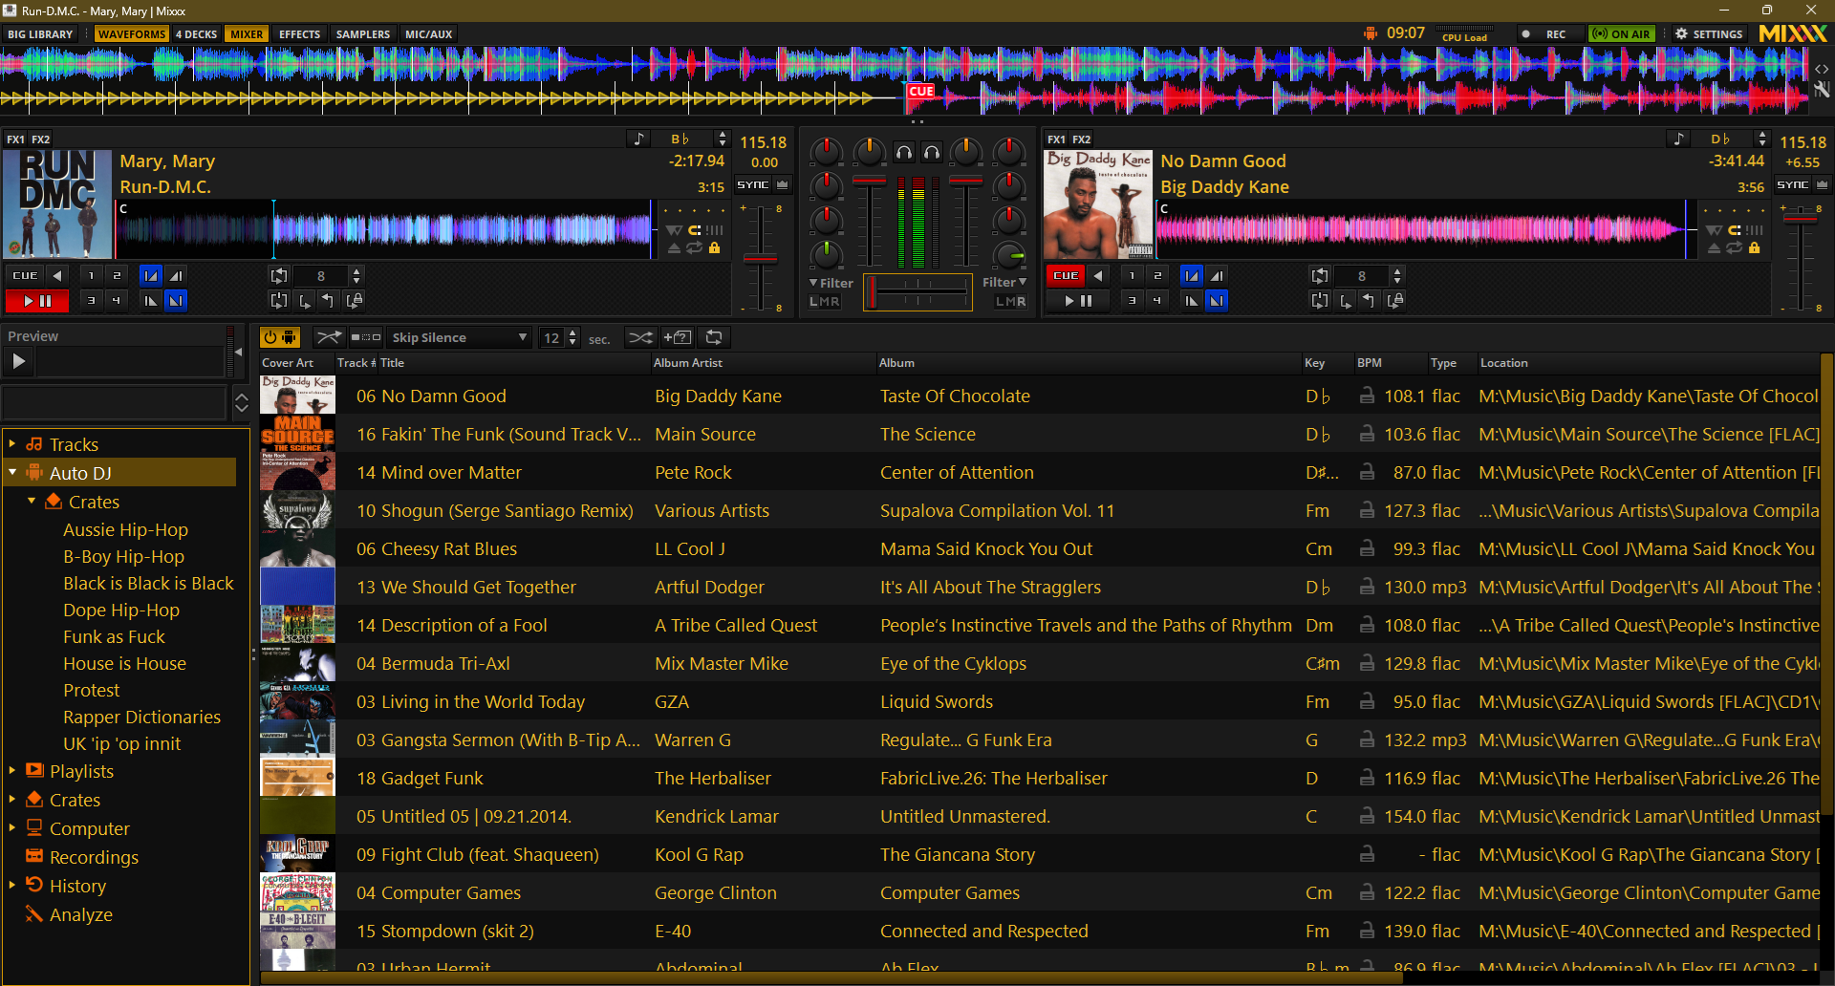Viewport: 1835px width, 986px height.
Task: Select the Funk as Fuck crate
Action: [x=114, y=636]
